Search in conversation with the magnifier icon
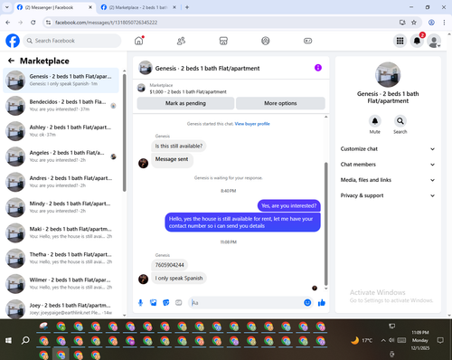This screenshot has width=452, height=360. click(400, 121)
